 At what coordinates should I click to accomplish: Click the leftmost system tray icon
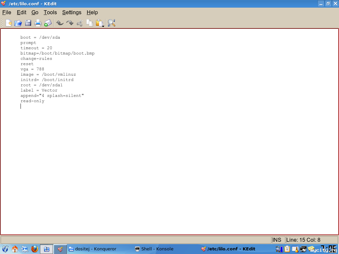point(279,249)
